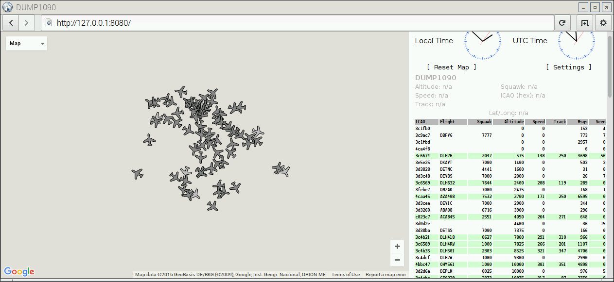This screenshot has height=282, width=614.
Task: Open the Map type dropdown
Action: [26, 43]
